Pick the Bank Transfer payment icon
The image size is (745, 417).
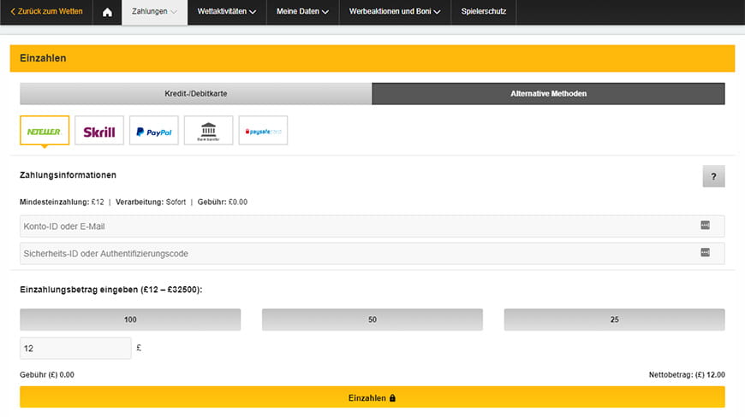(x=208, y=131)
